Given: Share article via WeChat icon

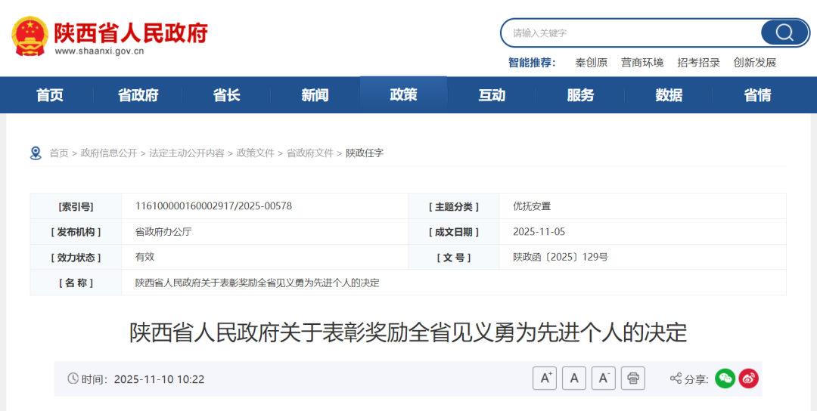Looking at the screenshot, I should [725, 379].
